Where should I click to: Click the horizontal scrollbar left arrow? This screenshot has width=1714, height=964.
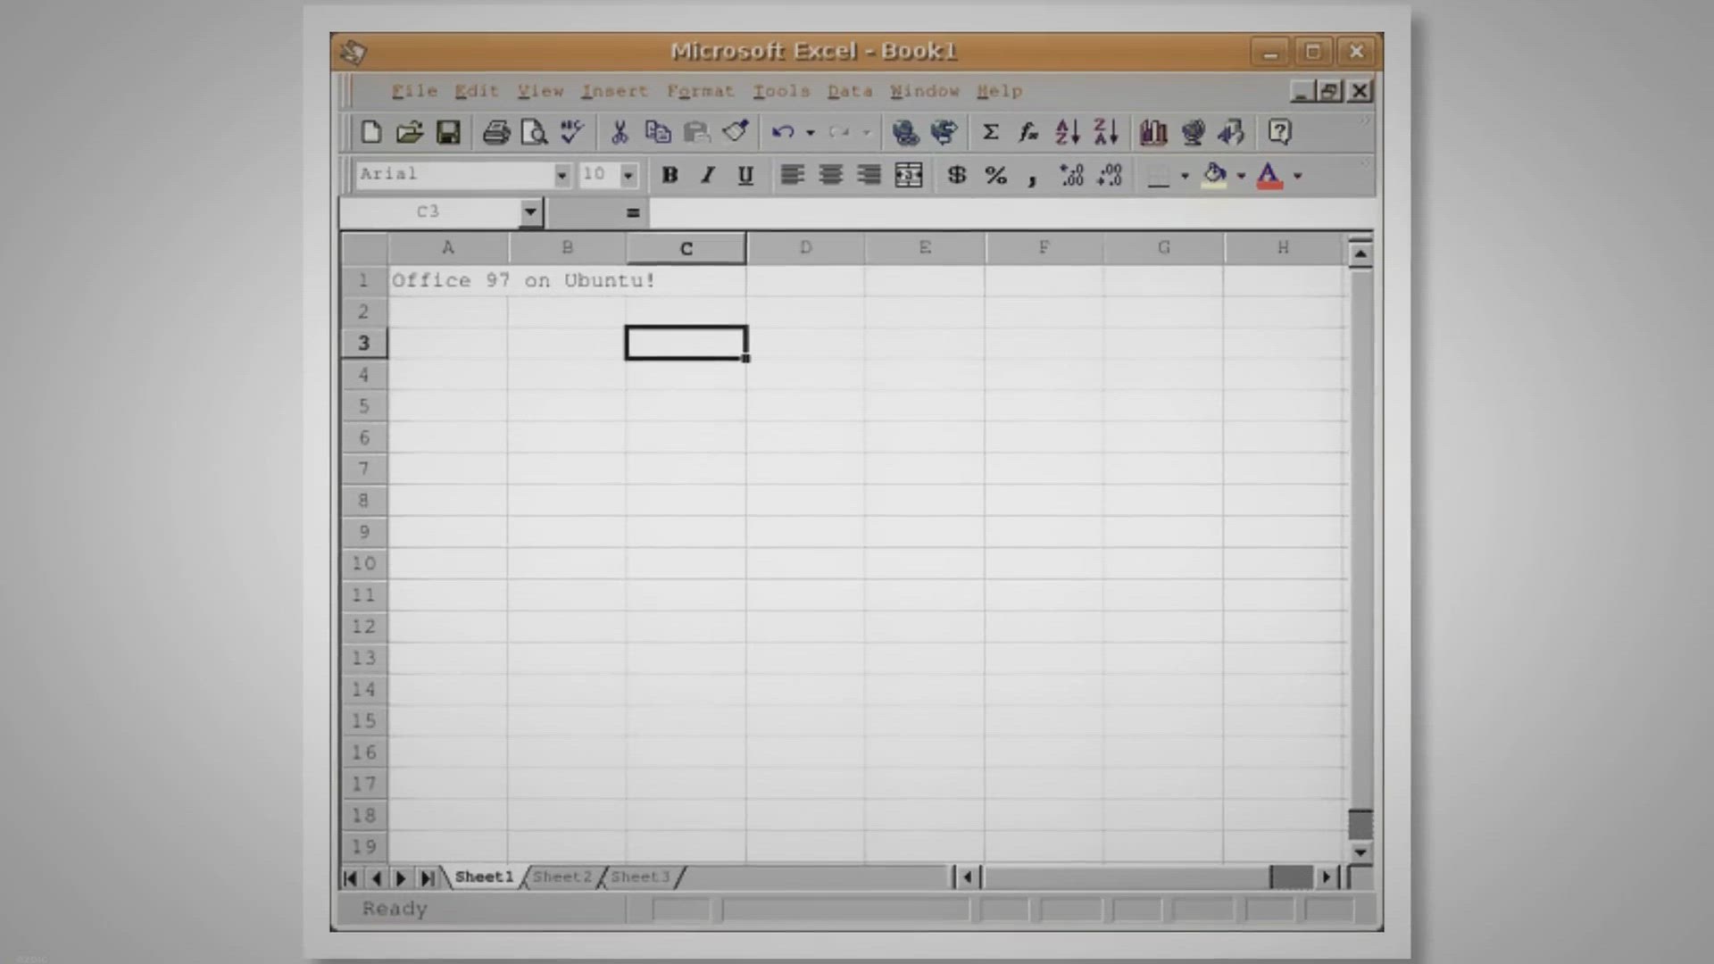pyautogui.click(x=968, y=877)
